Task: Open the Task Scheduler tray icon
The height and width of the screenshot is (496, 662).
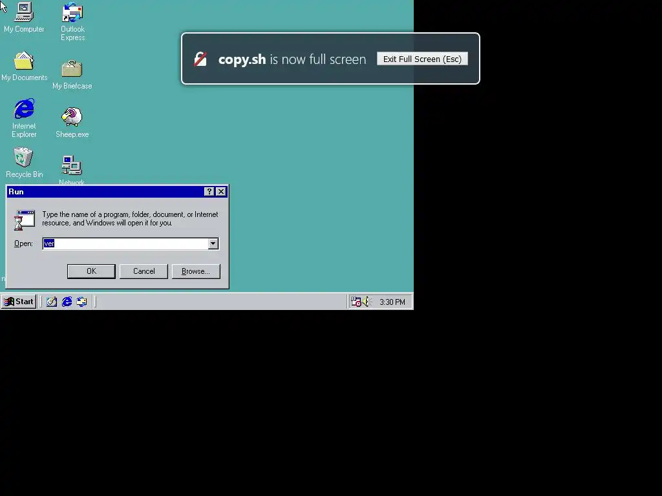Action: pyautogui.click(x=356, y=302)
